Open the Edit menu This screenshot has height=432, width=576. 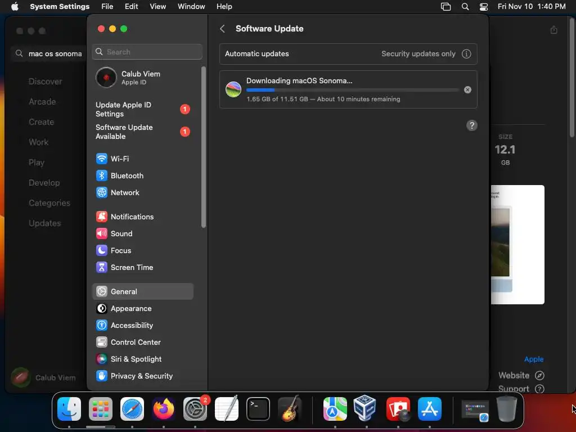(131, 7)
